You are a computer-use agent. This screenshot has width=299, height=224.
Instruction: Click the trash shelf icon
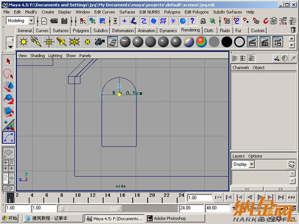(293, 30)
